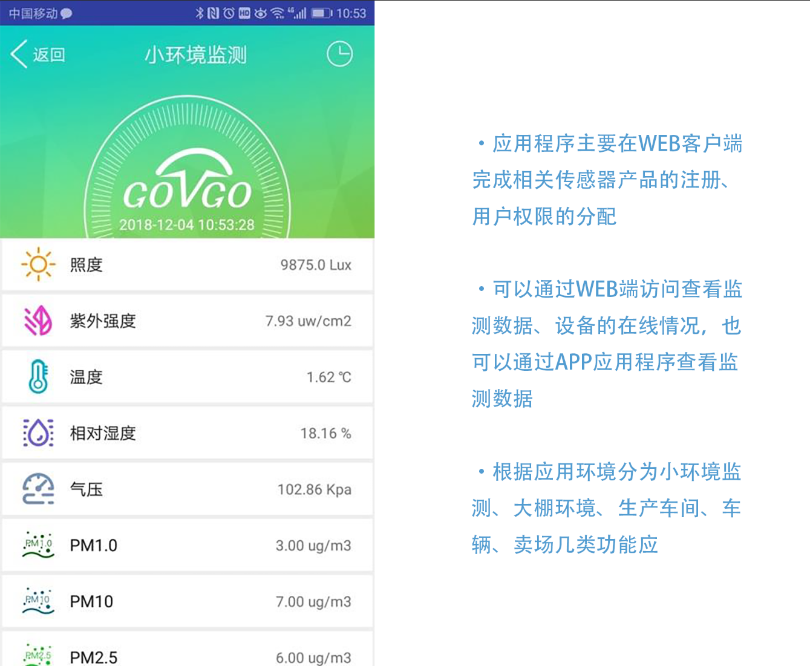Tap the 小环境监测 page title

pos(195,55)
